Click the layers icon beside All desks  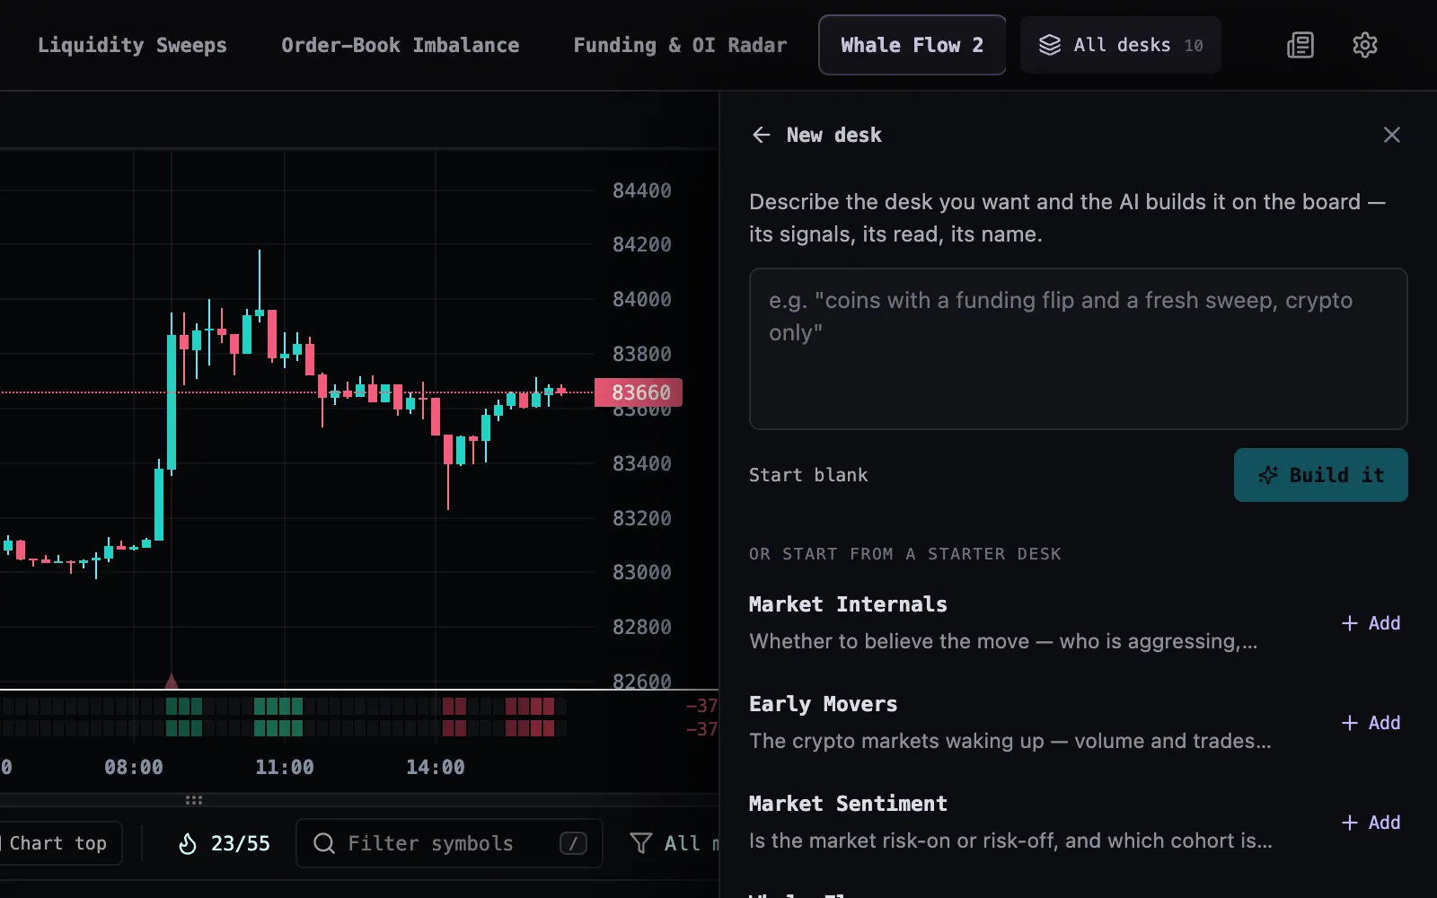pyautogui.click(x=1050, y=45)
